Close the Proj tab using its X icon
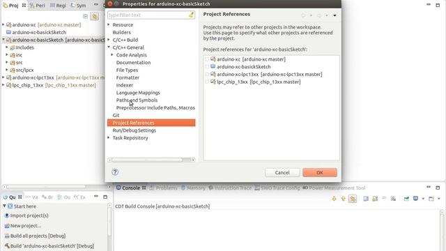The width and height of the screenshot is (446, 251). point(24,6)
